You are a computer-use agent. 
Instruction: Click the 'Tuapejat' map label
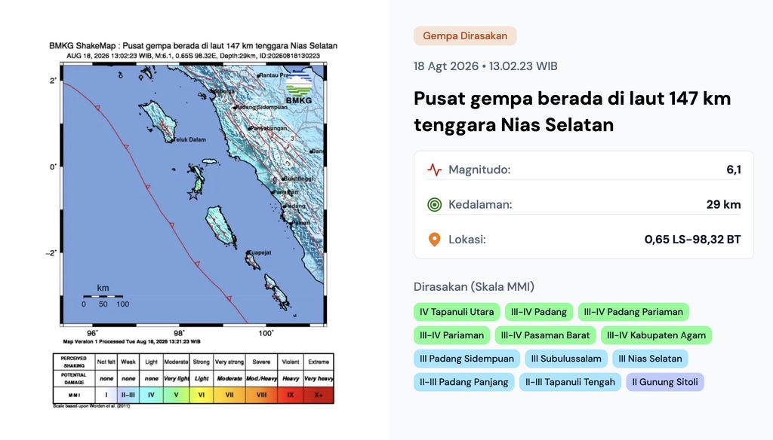pyautogui.click(x=260, y=252)
